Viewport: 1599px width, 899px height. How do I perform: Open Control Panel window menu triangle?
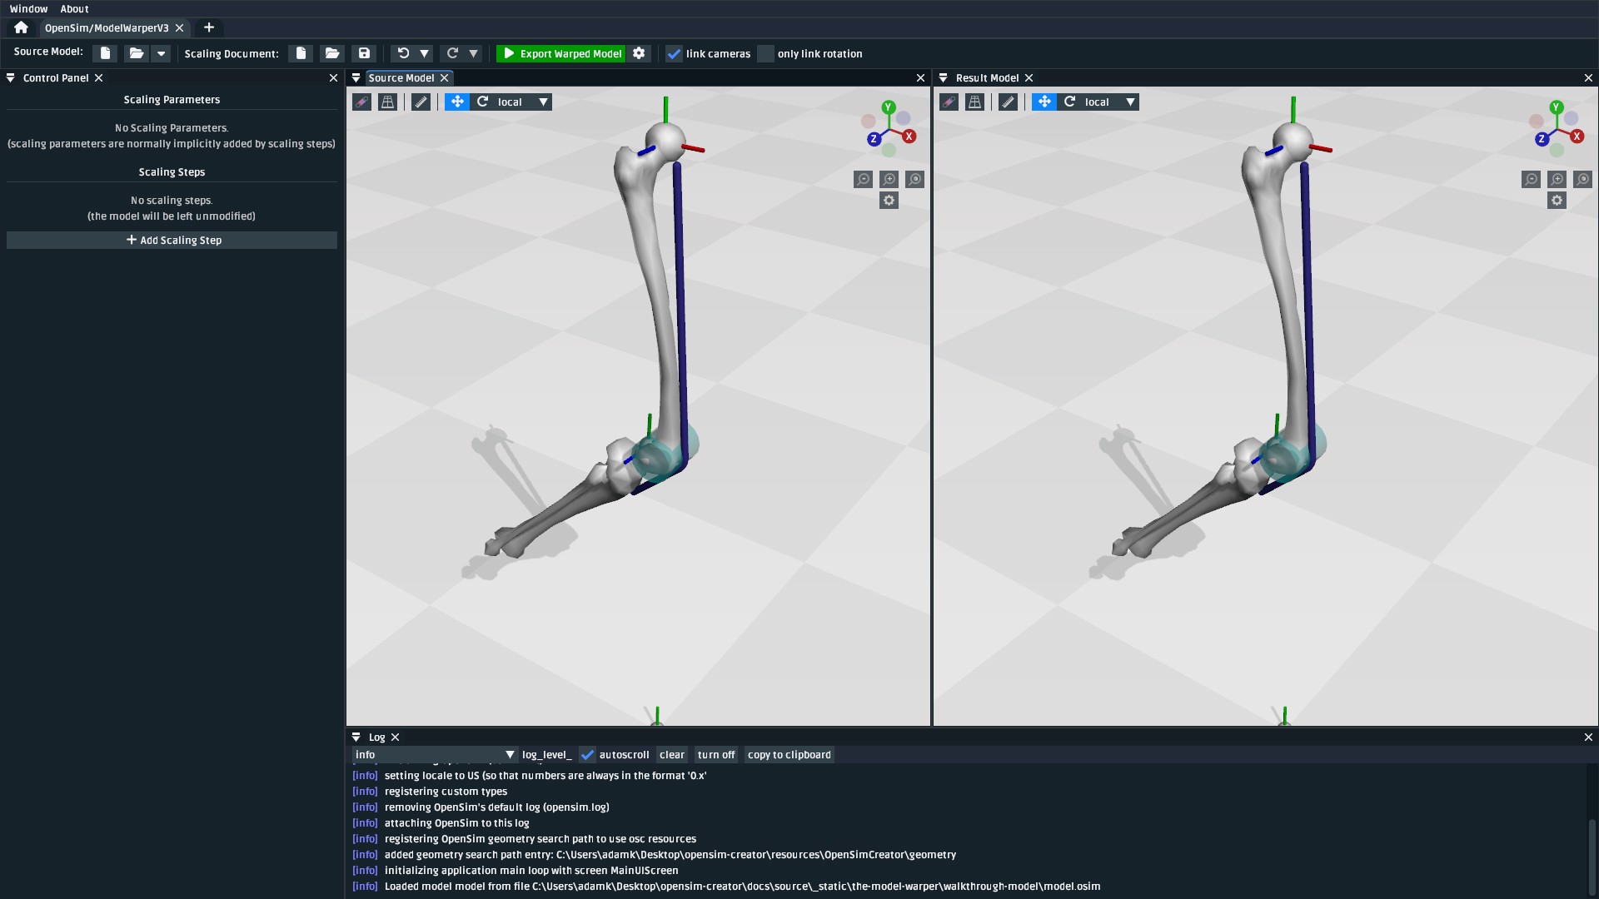point(11,77)
